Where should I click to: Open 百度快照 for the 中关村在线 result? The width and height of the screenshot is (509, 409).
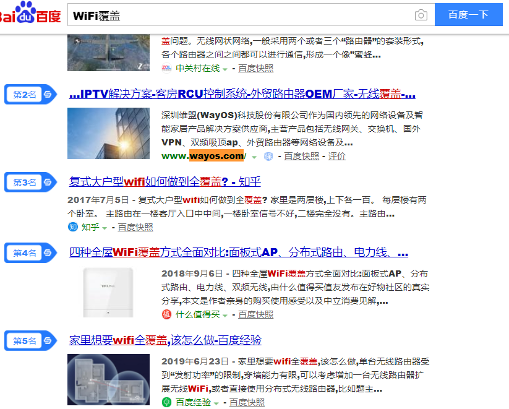click(256, 68)
